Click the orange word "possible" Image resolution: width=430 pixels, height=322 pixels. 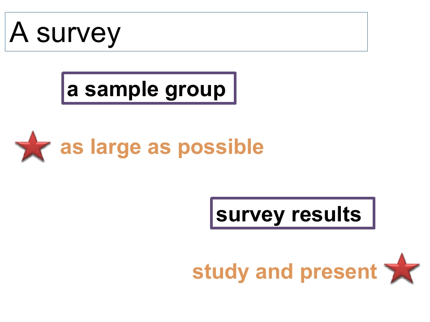[x=221, y=148]
